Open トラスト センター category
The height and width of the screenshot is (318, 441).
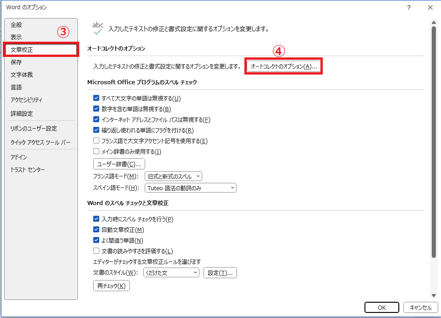coord(41,169)
